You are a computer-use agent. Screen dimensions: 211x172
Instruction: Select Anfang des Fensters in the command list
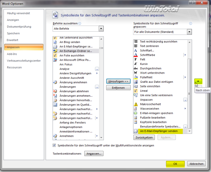click(76, 122)
